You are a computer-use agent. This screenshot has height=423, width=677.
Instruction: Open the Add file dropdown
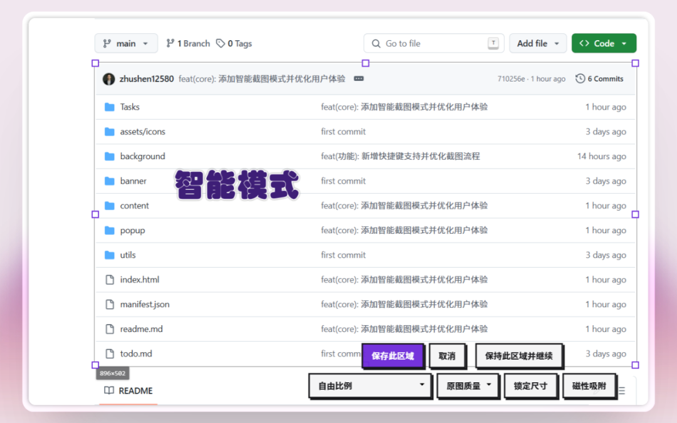[538, 44]
